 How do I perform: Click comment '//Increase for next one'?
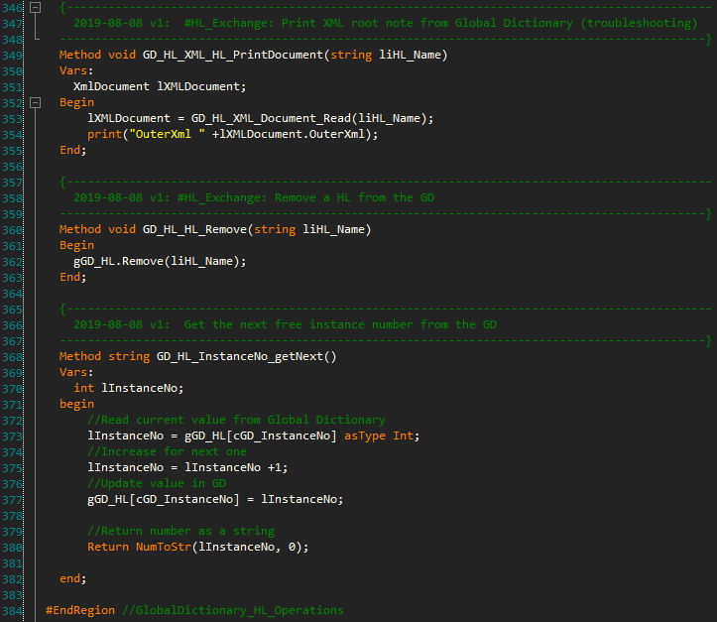click(x=167, y=451)
